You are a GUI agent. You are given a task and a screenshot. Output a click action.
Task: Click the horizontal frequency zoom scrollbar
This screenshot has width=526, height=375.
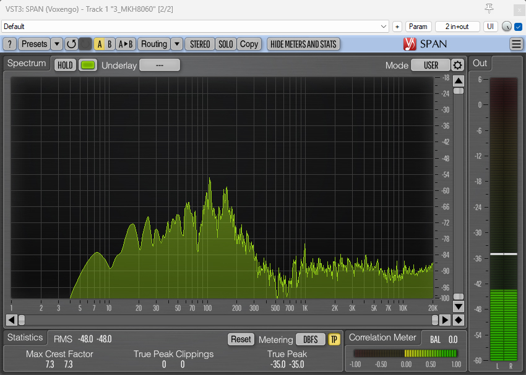pyautogui.click(x=229, y=320)
